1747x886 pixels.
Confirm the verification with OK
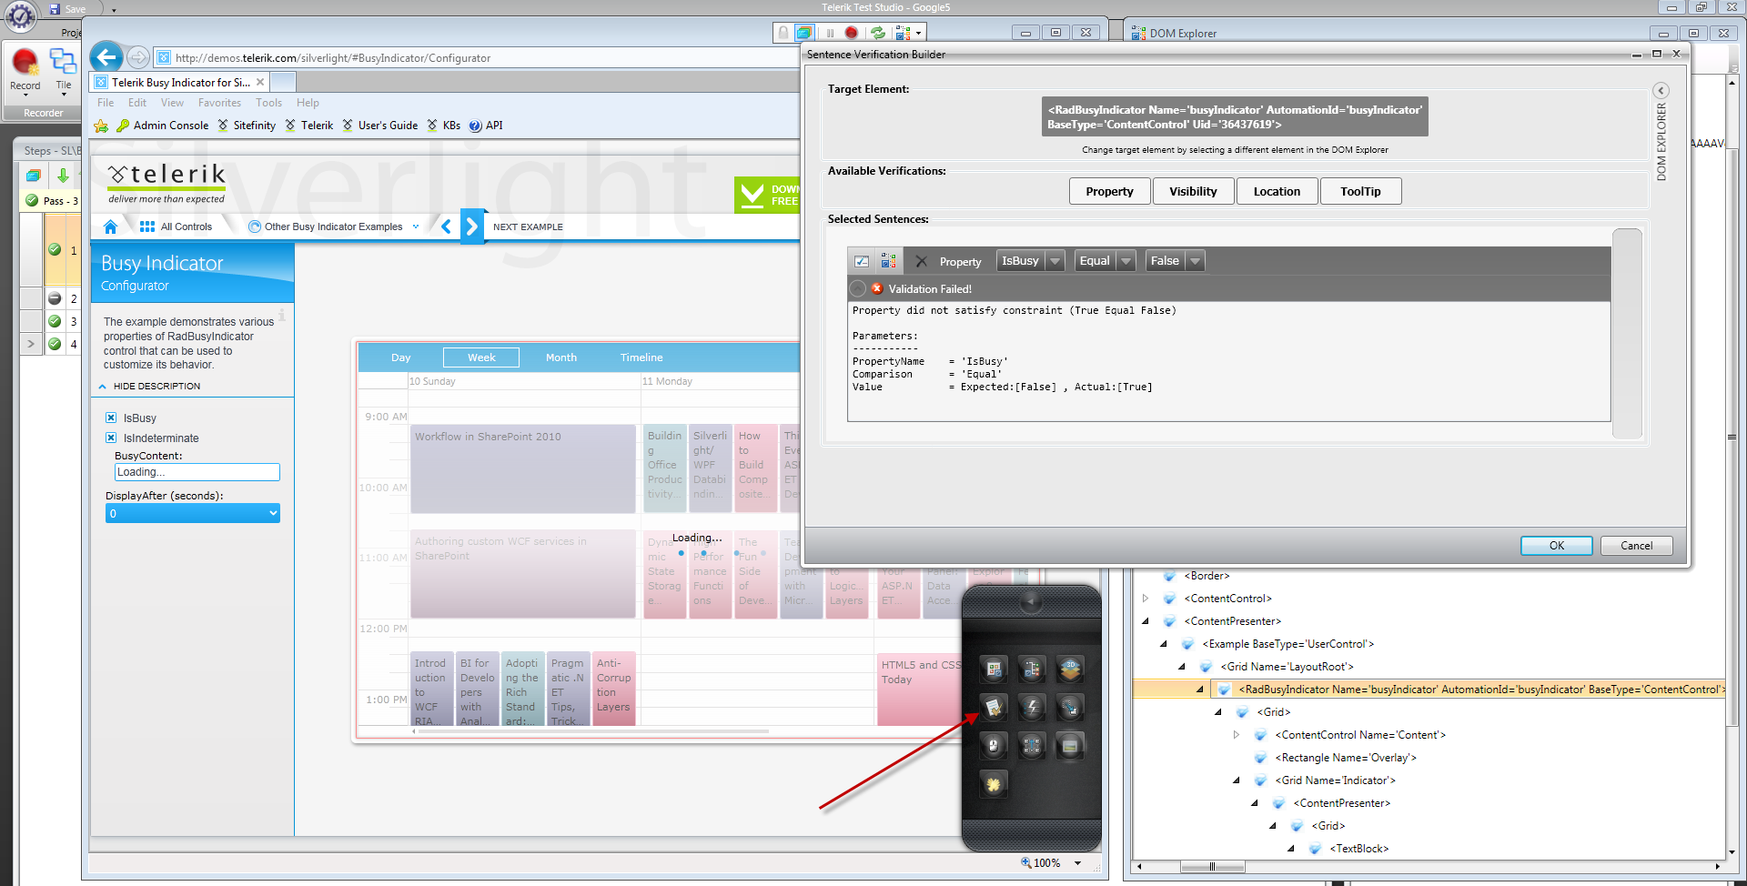coord(1557,546)
